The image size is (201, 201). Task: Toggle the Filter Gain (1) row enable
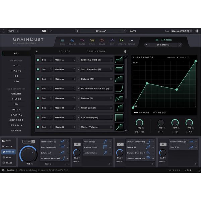(38, 108)
